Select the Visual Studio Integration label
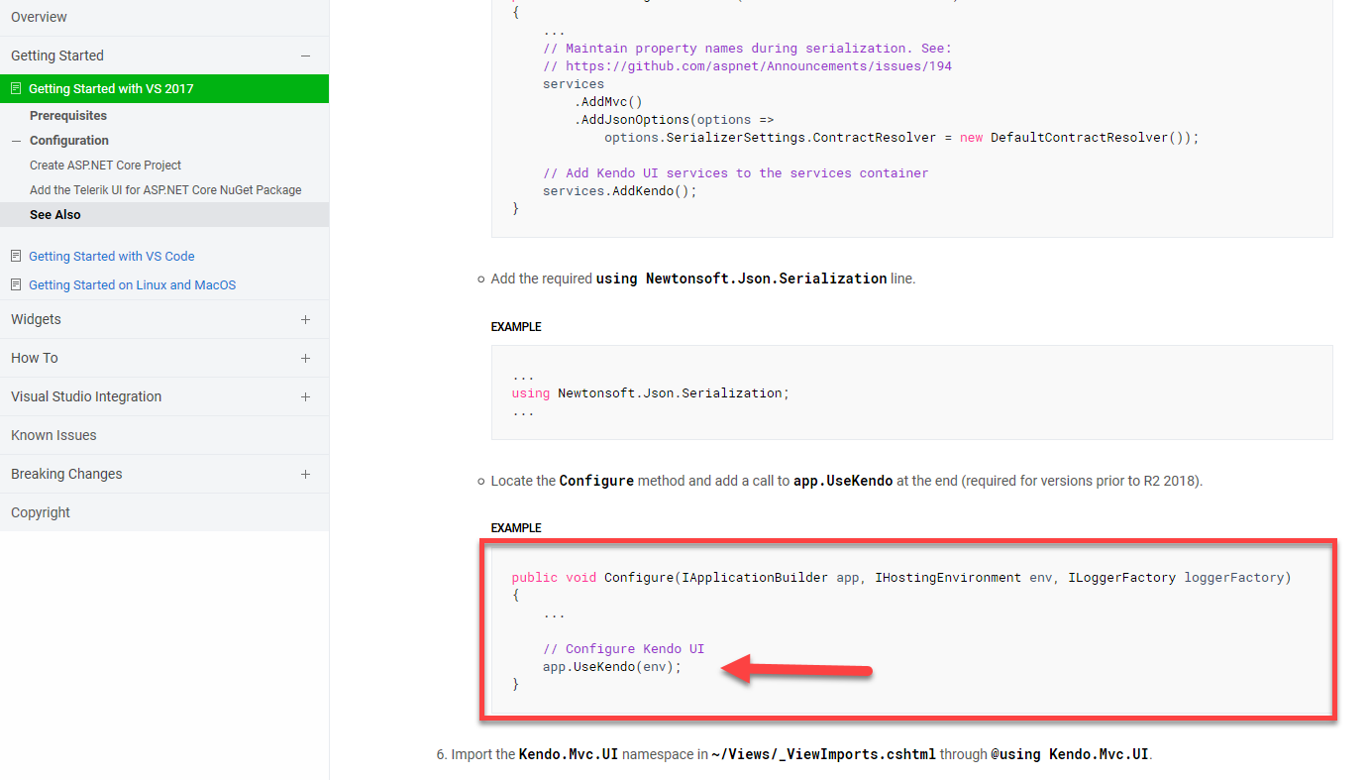 (86, 396)
